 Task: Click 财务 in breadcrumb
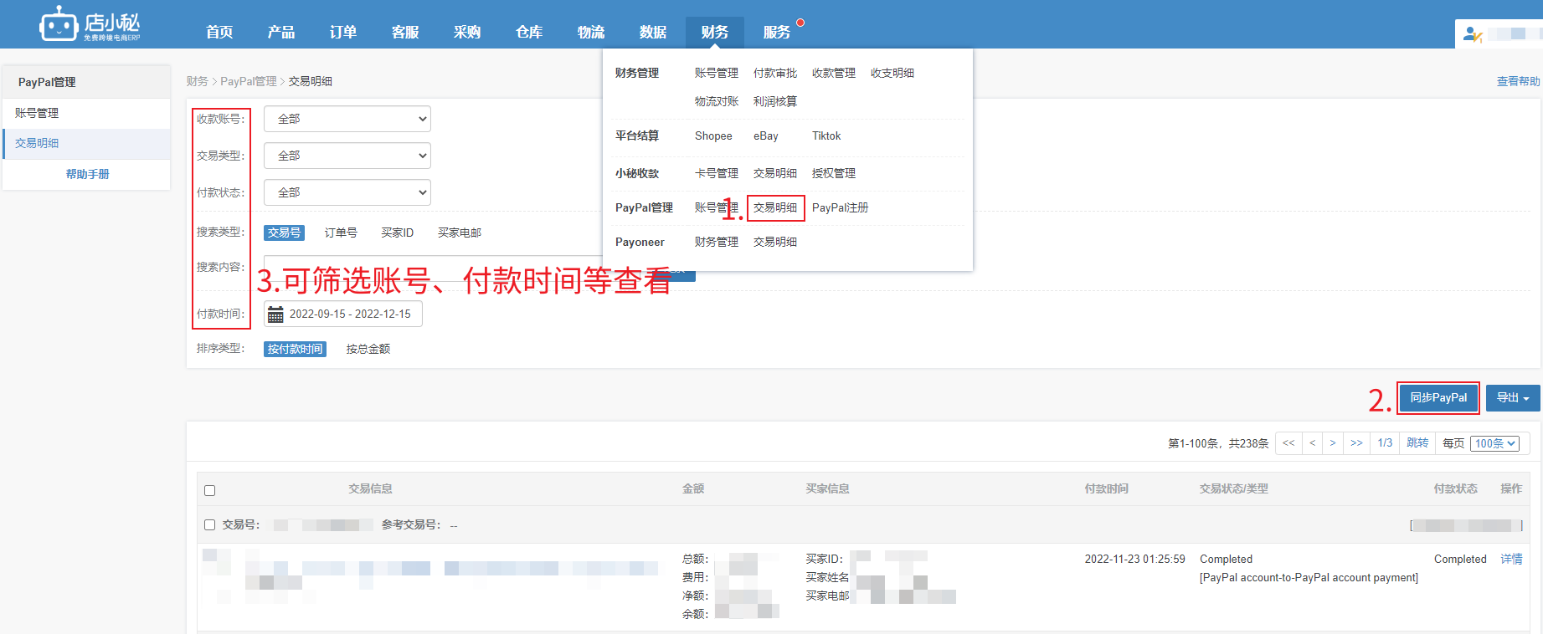tap(197, 81)
